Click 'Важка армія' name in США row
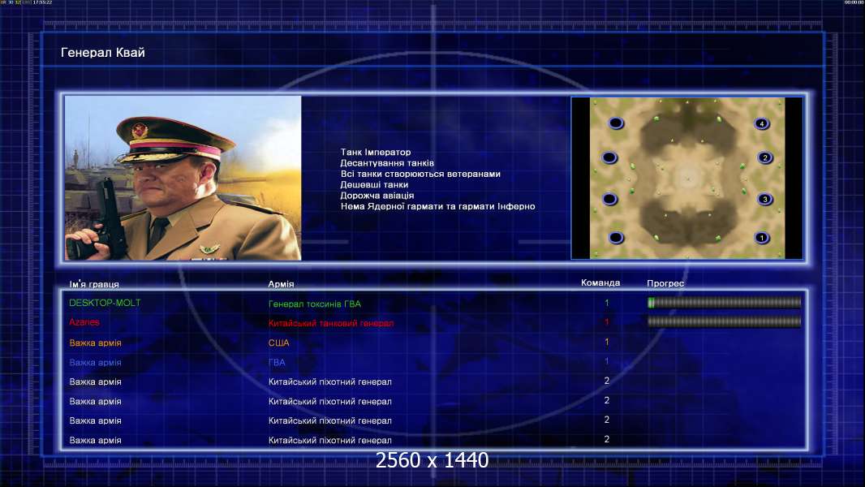 point(96,343)
